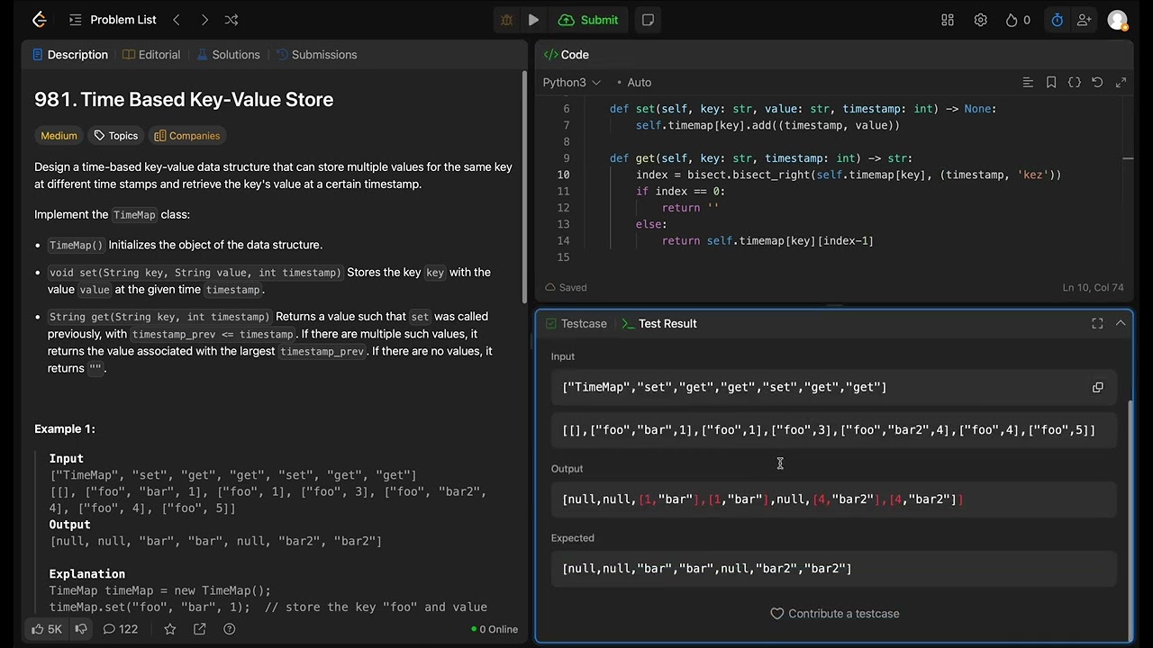Show the Companies tag
Viewport: 1153px width, 648px height.
187,136
